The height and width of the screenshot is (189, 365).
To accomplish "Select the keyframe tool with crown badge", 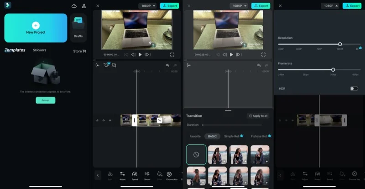I will point(106,65).
